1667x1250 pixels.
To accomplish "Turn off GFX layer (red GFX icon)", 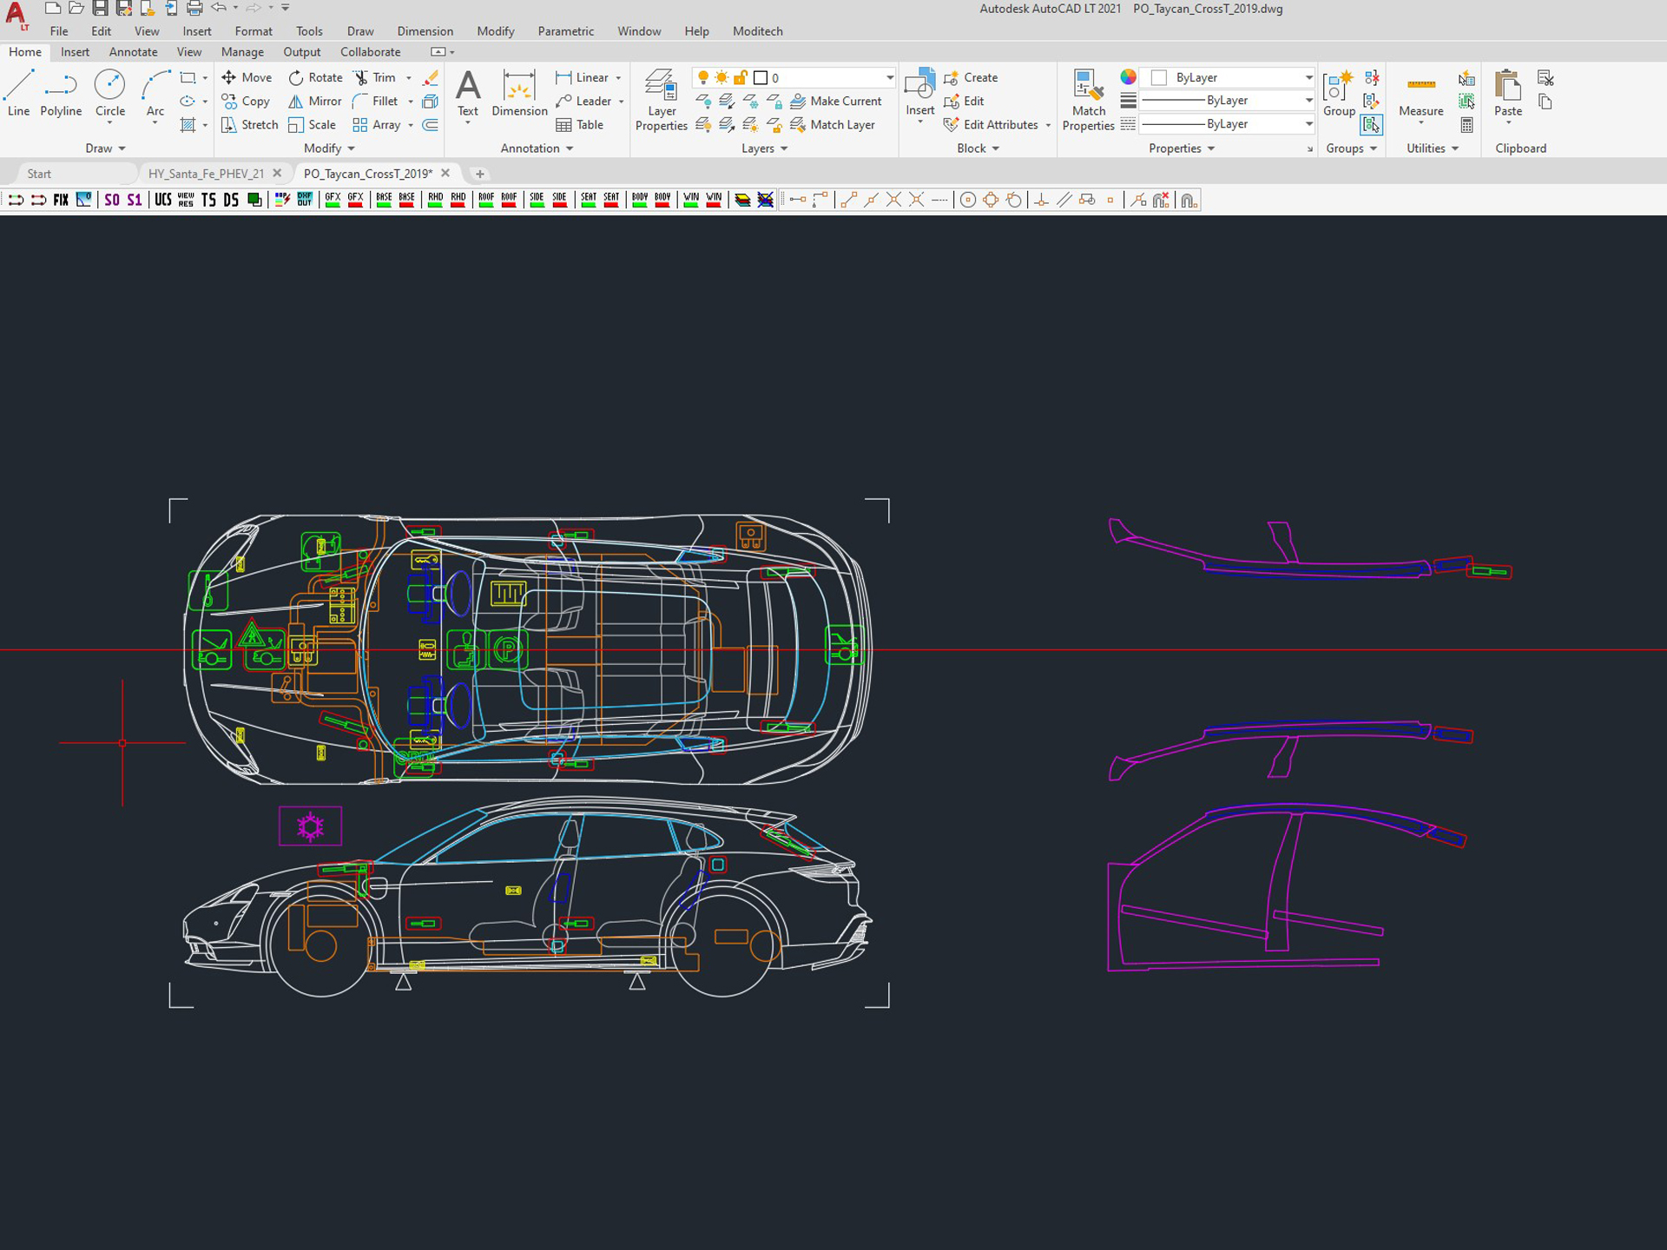I will [355, 201].
